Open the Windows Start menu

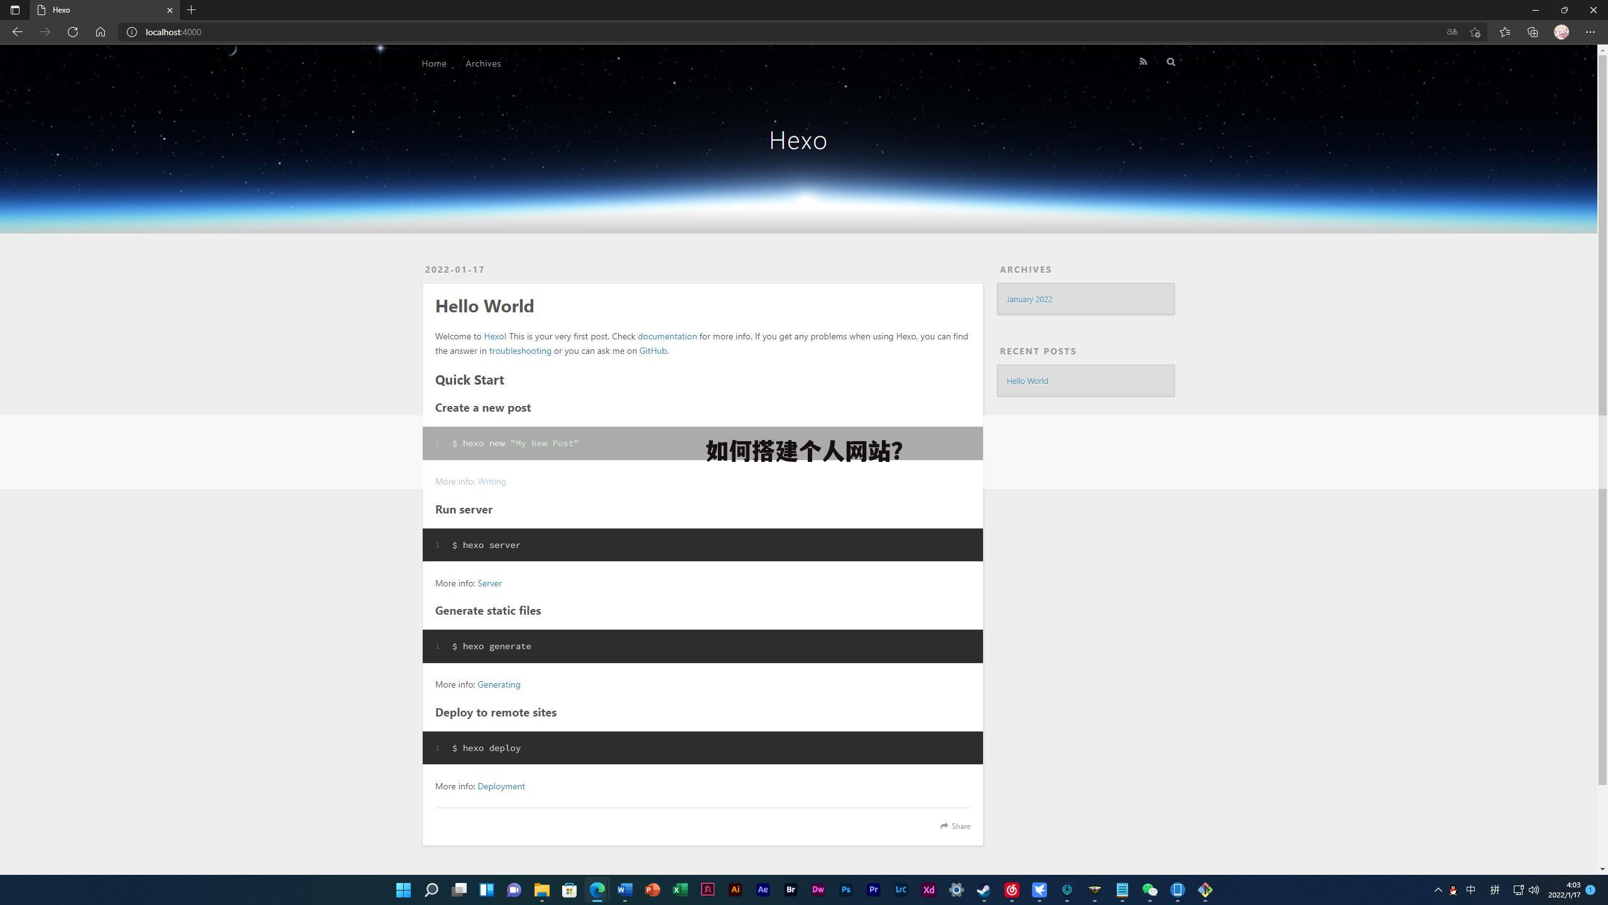pos(403,890)
